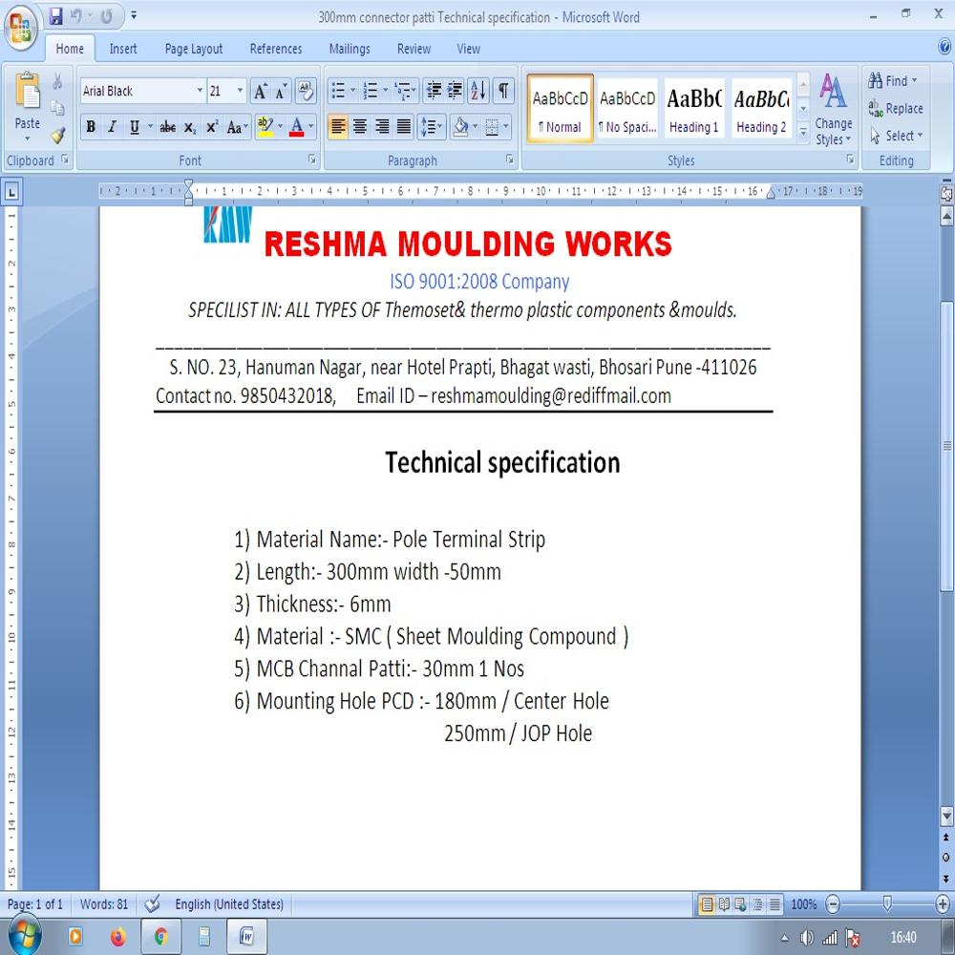Cut selection with the scissors icon

pos(57,81)
